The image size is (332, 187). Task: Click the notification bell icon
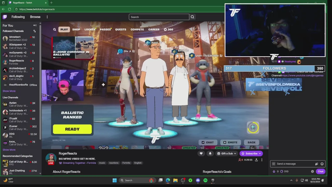[x=210, y=153]
